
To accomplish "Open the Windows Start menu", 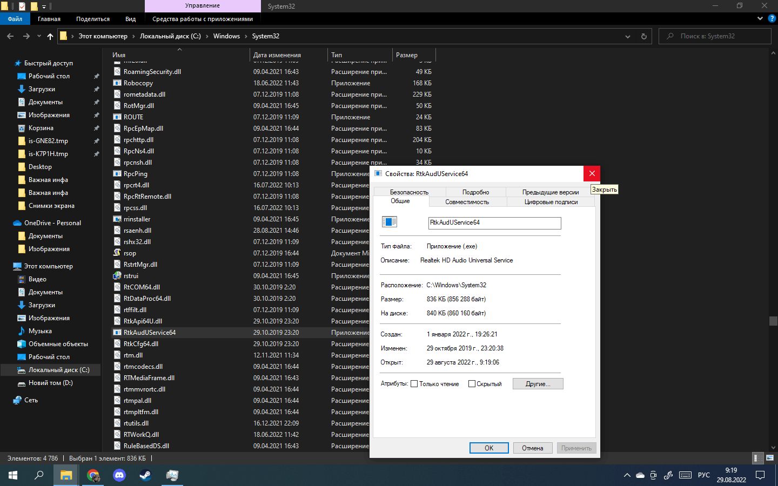I will click(x=13, y=475).
